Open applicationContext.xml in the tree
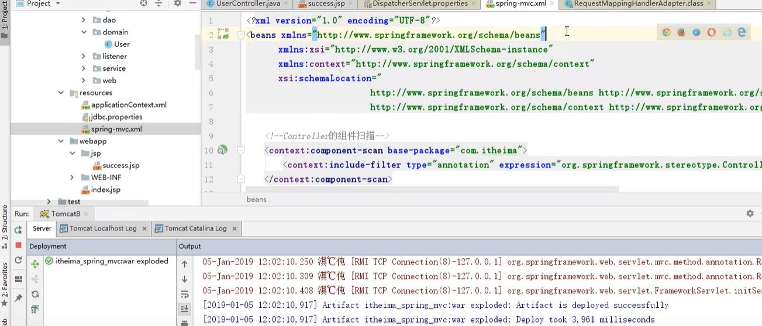 tap(124, 105)
